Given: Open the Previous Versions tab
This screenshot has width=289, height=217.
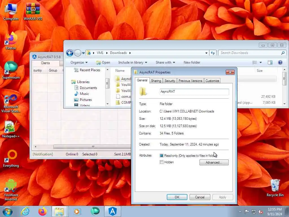Looking at the screenshot, I should (x=191, y=81).
